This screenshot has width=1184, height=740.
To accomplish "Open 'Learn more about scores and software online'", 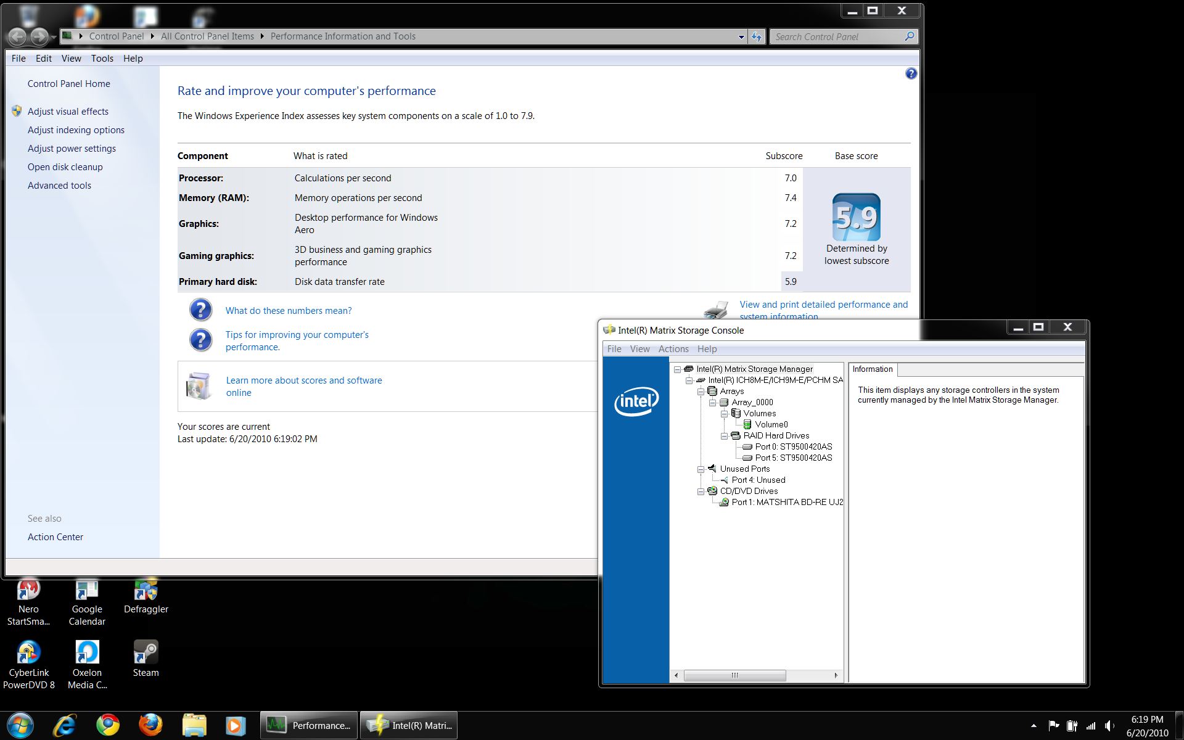I will coord(304,387).
